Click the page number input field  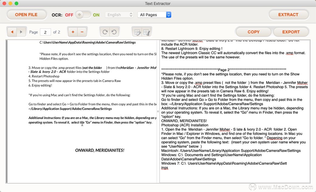click(45, 32)
